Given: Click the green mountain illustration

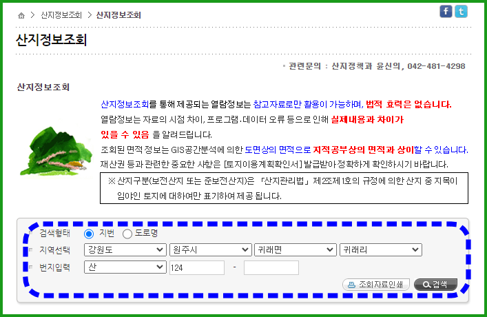Looking at the screenshot, I should point(56,152).
